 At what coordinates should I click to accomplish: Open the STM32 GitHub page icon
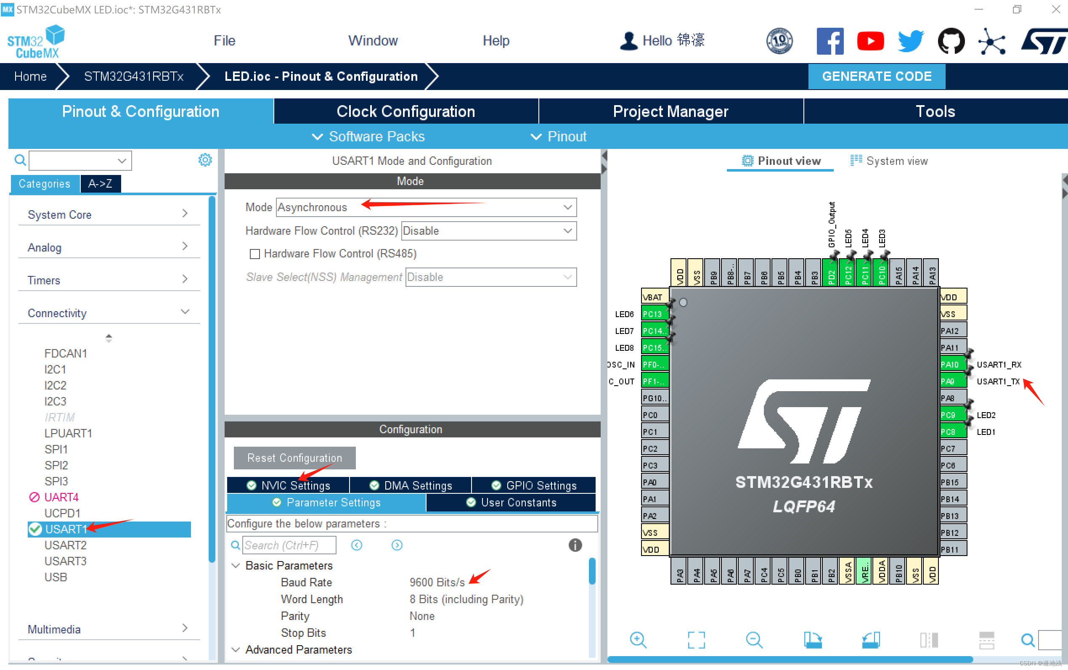[x=951, y=41]
